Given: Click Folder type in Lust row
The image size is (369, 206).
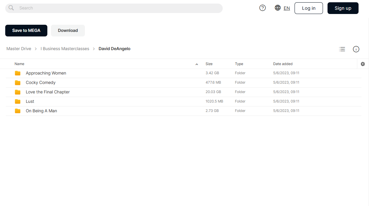Looking at the screenshot, I should tap(240, 101).
